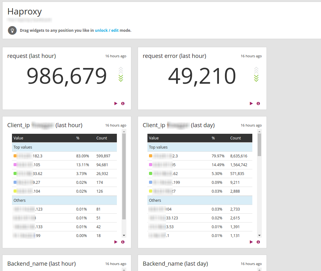Replay search on Client_ip (last hour) widget
The width and height of the screenshot is (321, 271).
click(x=116, y=242)
